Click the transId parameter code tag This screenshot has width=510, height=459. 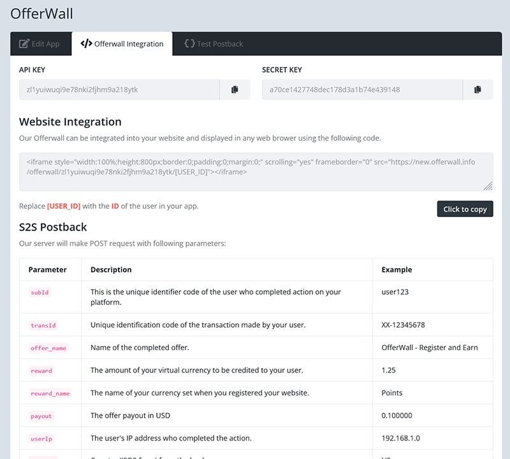(43, 325)
